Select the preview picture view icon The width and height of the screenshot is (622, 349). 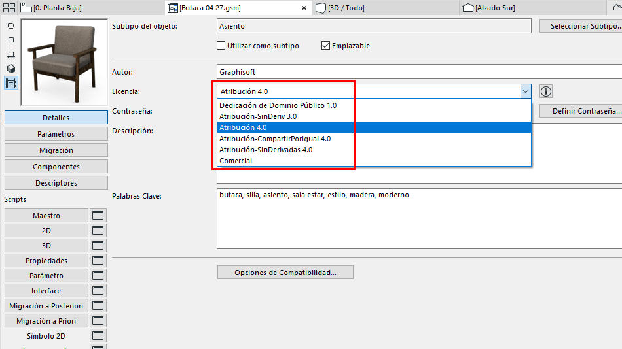coord(11,83)
